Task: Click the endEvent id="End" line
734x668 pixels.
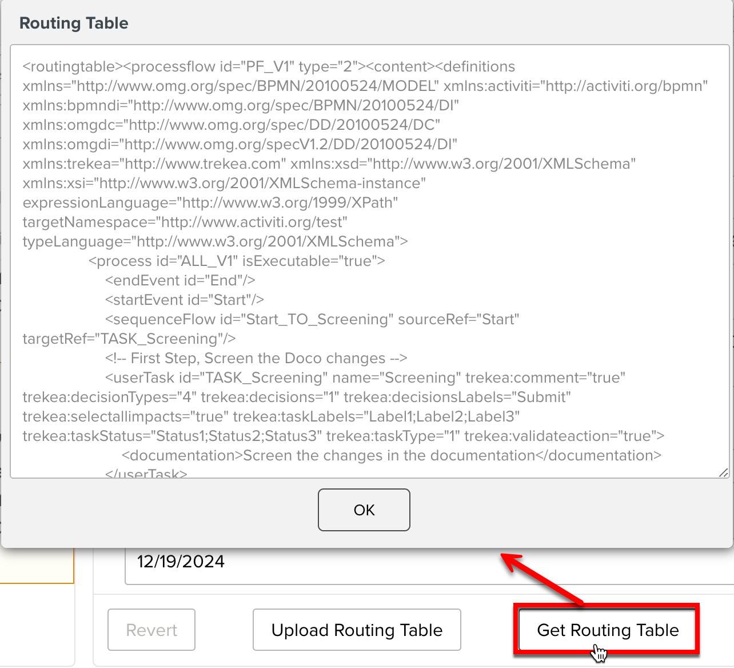Action: pos(180,280)
